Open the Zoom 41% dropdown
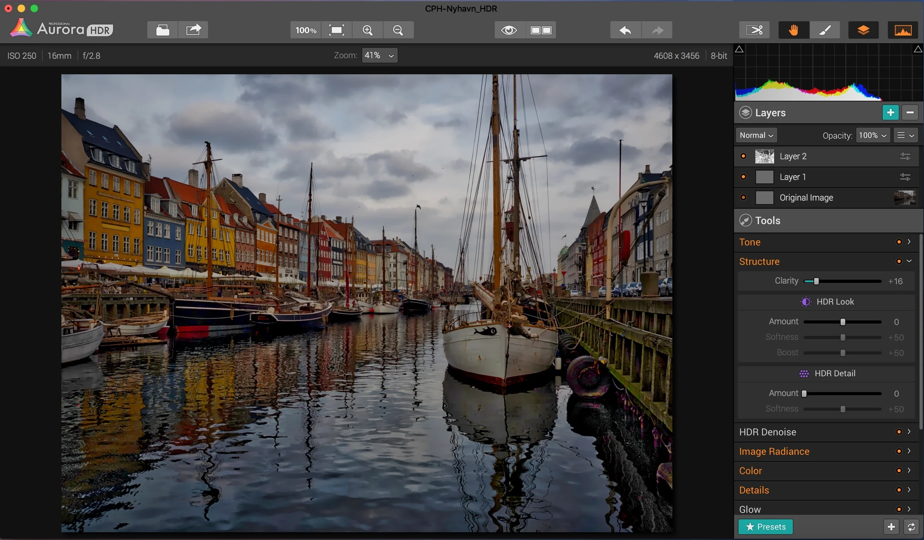 380,55
